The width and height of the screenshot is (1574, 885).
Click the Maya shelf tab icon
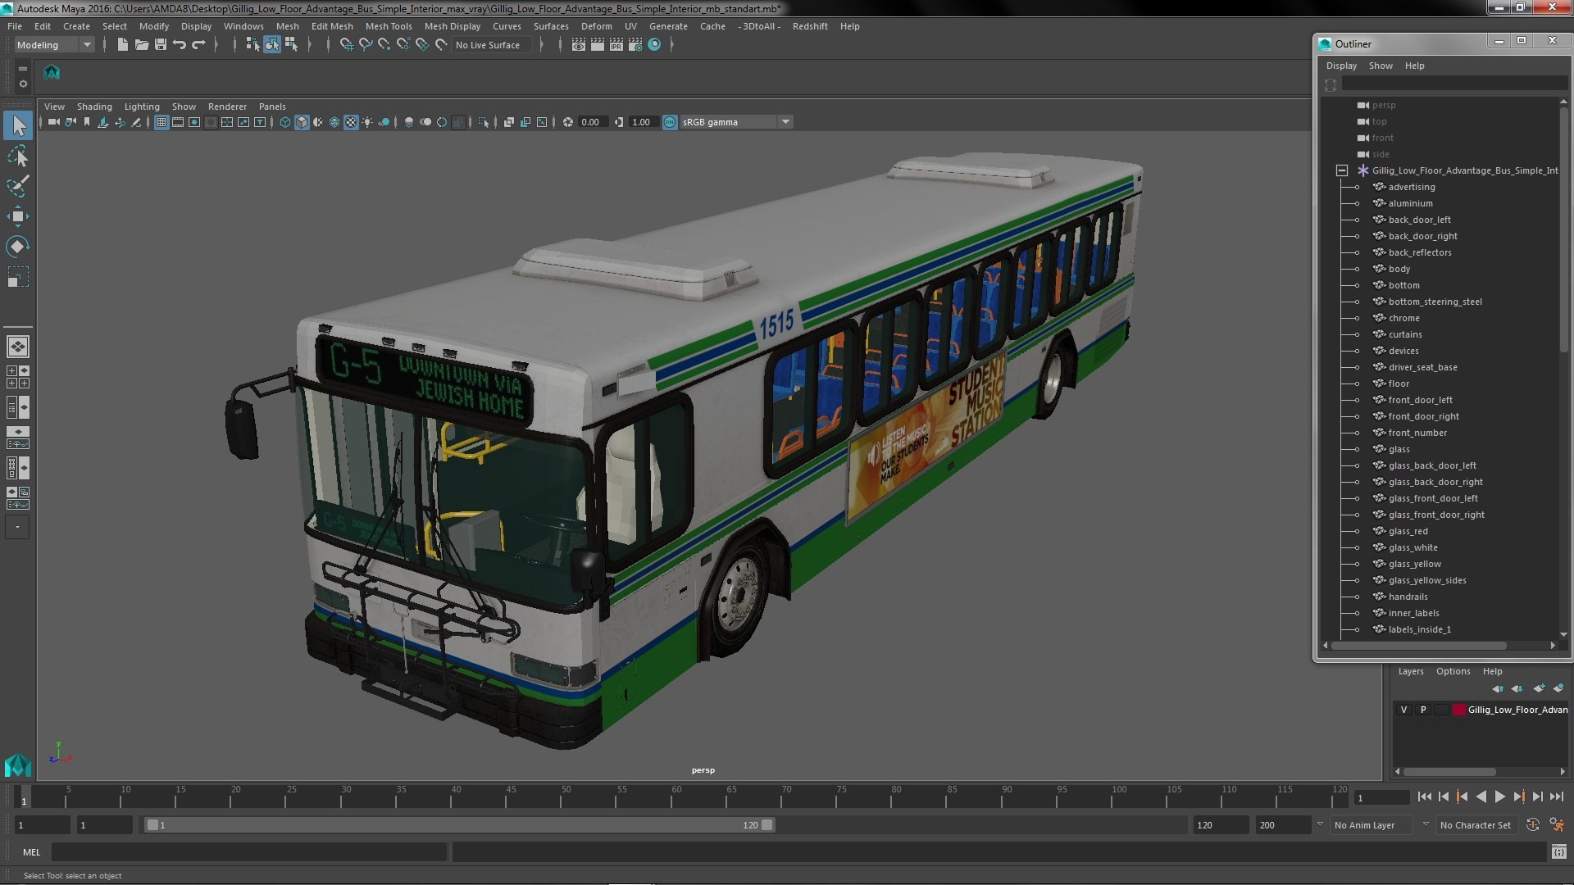(x=52, y=73)
